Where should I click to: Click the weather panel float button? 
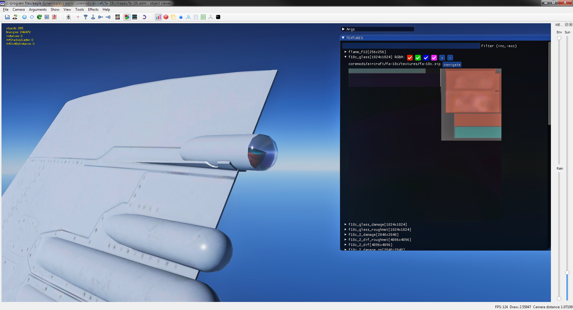coord(566,25)
